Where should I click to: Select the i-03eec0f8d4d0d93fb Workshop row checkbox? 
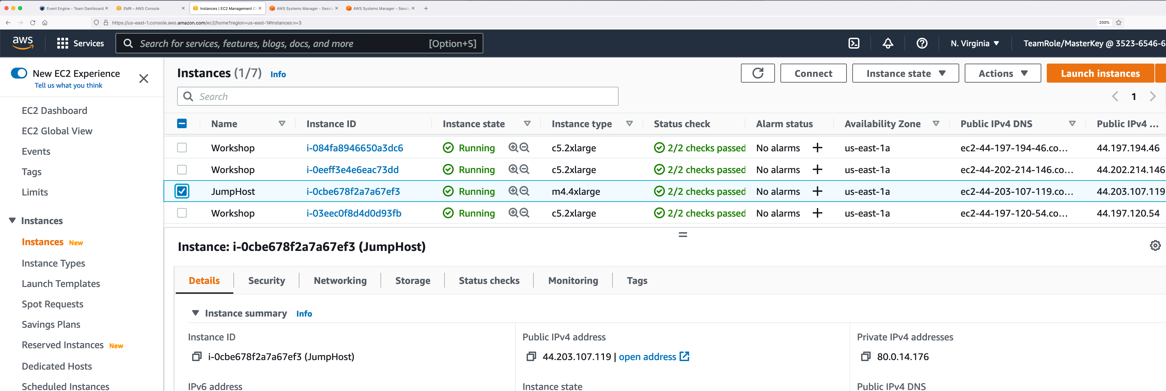tap(182, 213)
